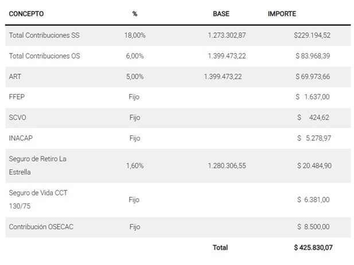Click the SCVO amount $ 424,62
Screen dimensions: 354x265
point(313,118)
